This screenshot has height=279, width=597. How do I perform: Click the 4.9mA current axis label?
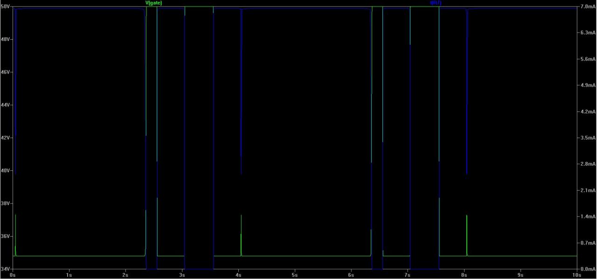[x=588, y=85]
